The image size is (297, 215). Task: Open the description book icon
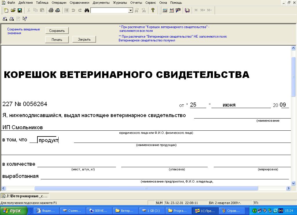(x=188, y=10)
